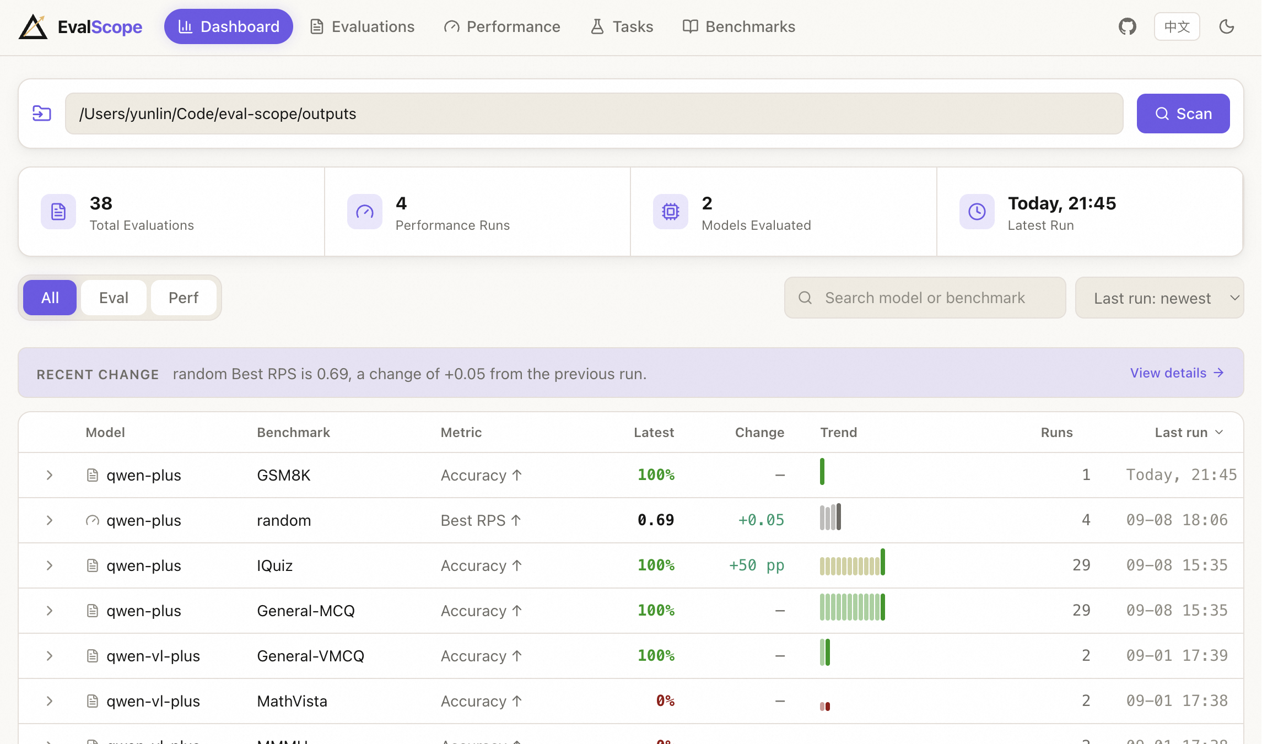Click the 0.69 latest value
The width and height of the screenshot is (1262, 744).
point(656,520)
